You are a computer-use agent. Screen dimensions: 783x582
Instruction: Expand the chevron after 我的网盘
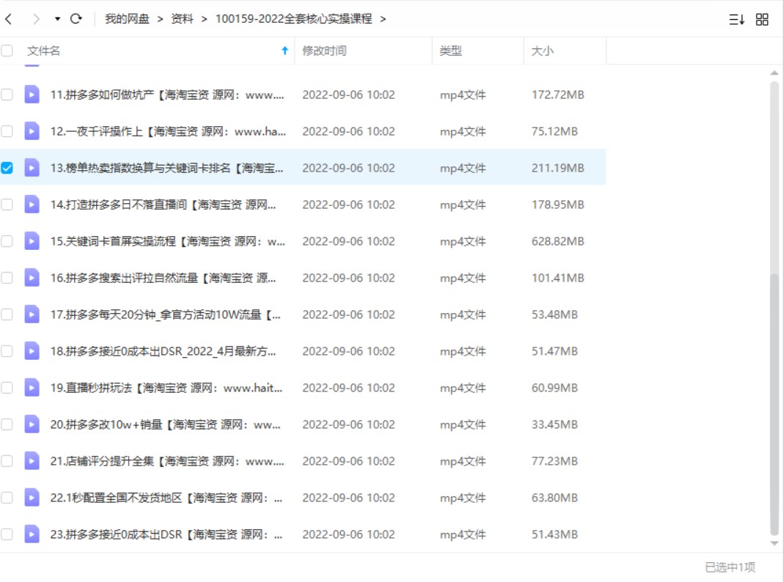click(160, 19)
